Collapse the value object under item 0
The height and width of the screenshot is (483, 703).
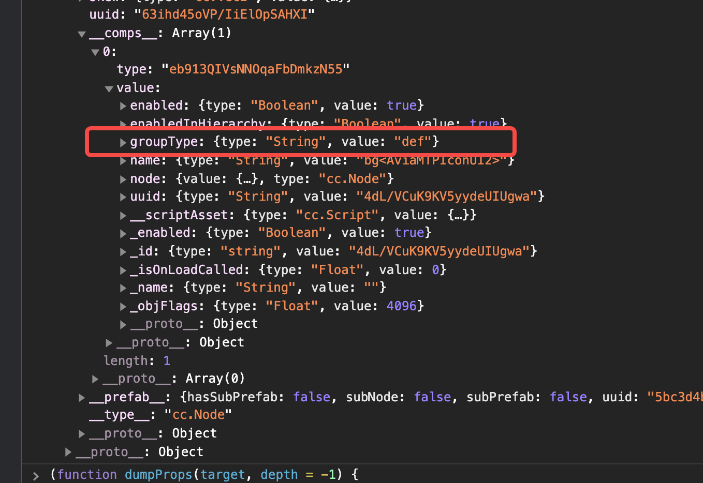109,88
